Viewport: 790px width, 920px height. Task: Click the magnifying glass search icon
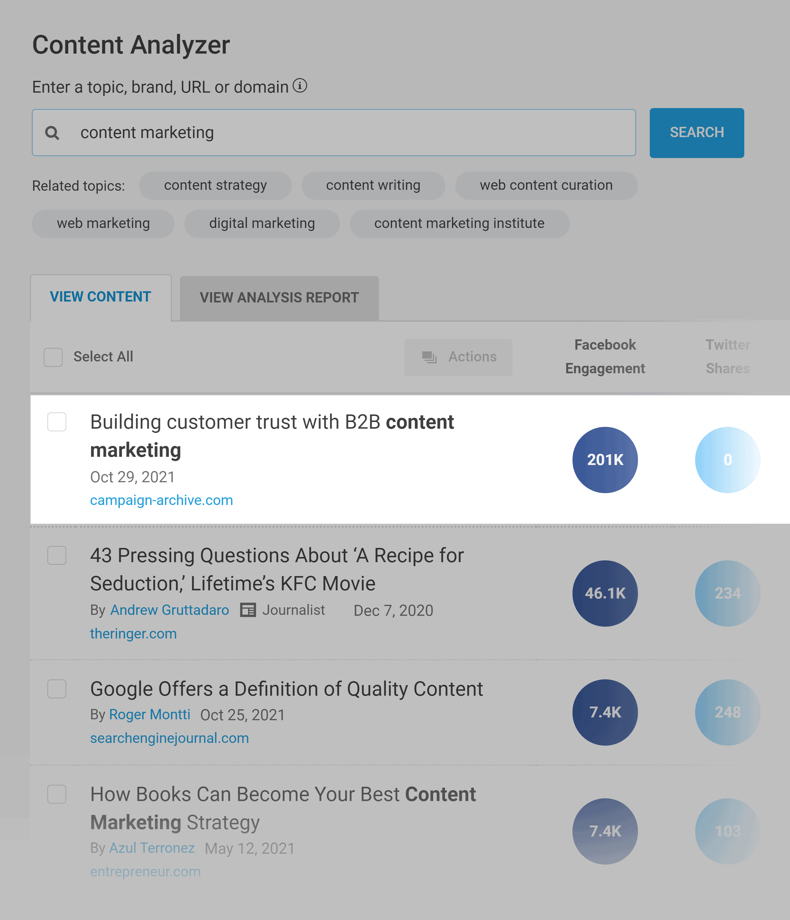coord(52,133)
